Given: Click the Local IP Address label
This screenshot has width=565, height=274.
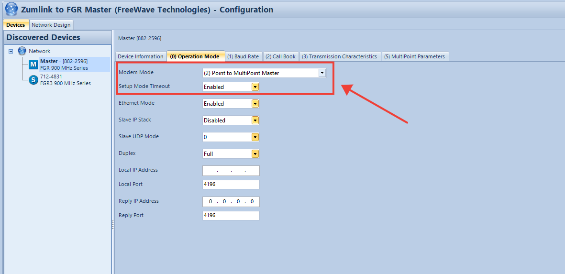Looking at the screenshot, I should point(138,170).
